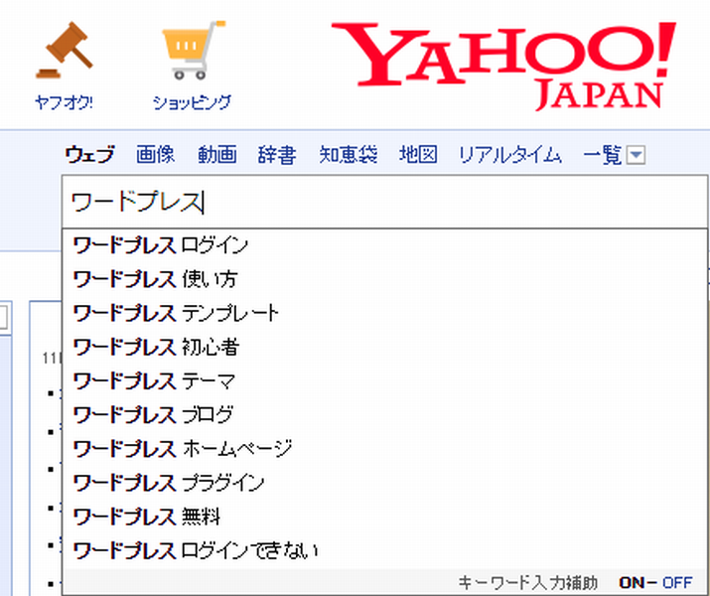Switch to the 辞書 search tab
Image resolution: width=710 pixels, height=596 pixels.
click(x=277, y=155)
